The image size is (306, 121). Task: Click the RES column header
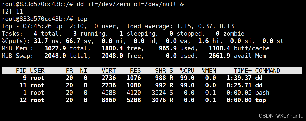[136, 70]
